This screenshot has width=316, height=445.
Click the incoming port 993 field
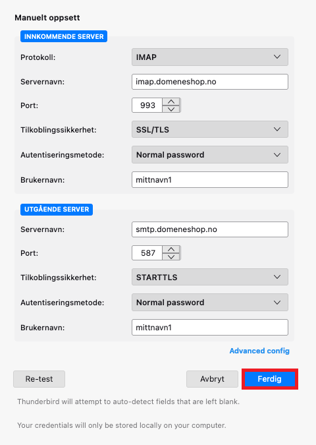point(147,105)
